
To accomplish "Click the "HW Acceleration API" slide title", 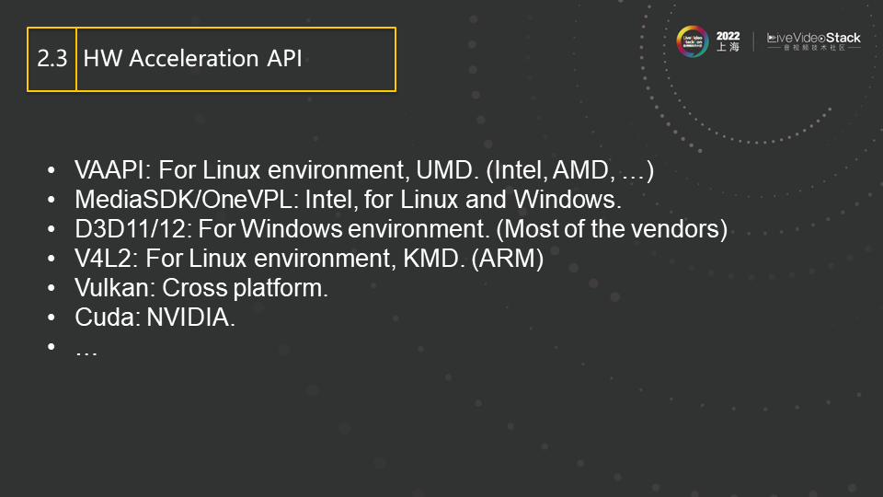I will tap(192, 59).
